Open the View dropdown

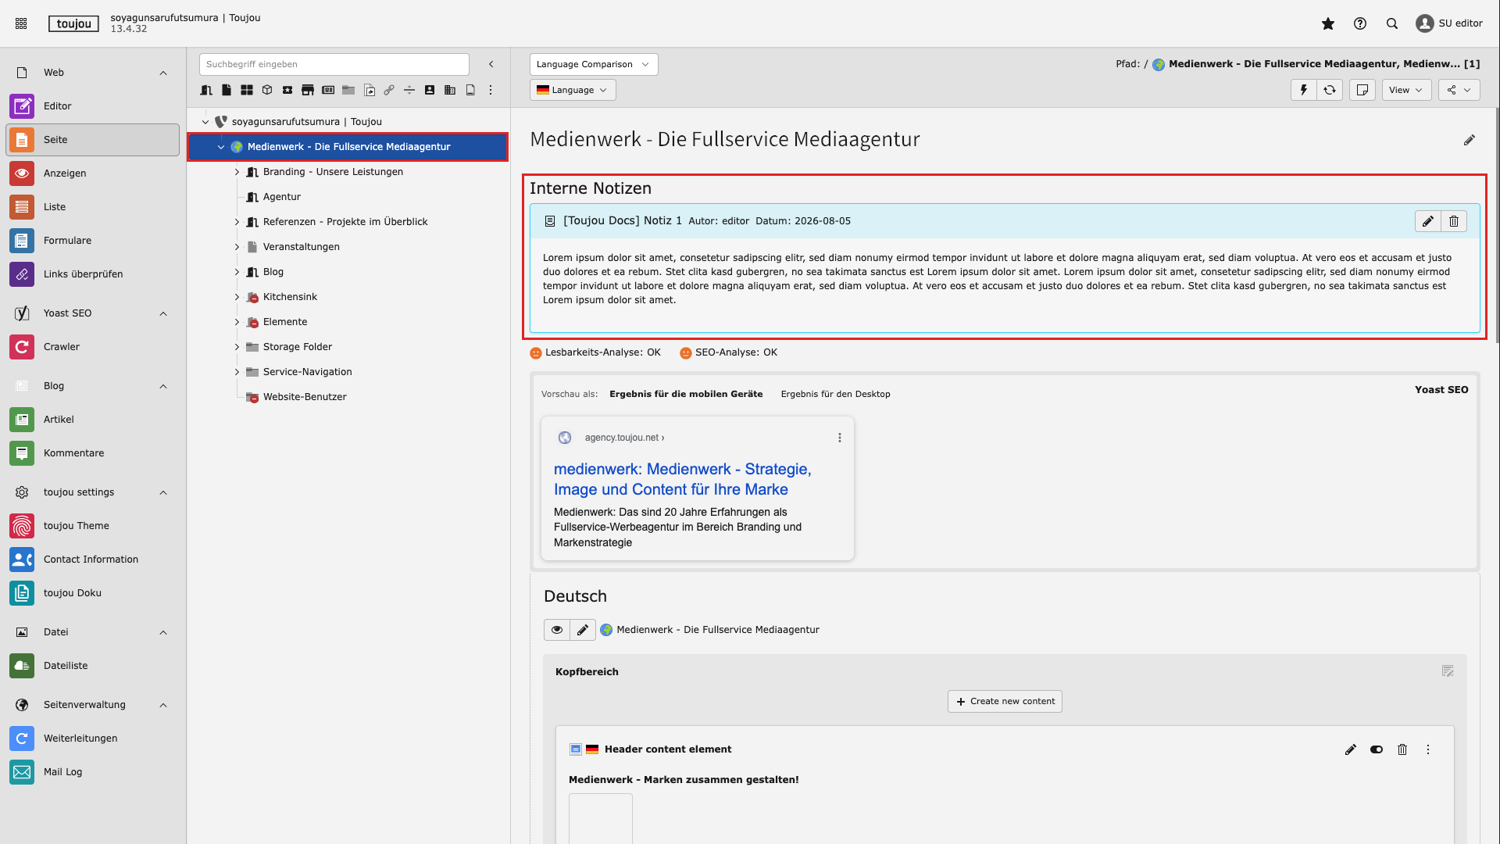[x=1407, y=90]
